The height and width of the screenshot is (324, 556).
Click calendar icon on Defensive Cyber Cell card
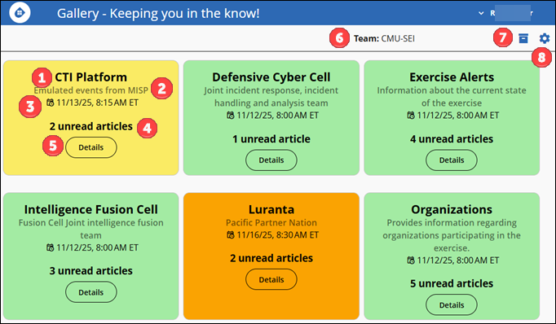231,116
